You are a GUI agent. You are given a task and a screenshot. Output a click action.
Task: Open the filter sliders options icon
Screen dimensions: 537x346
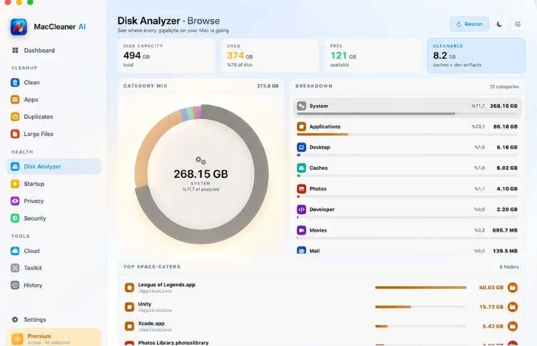click(518, 24)
